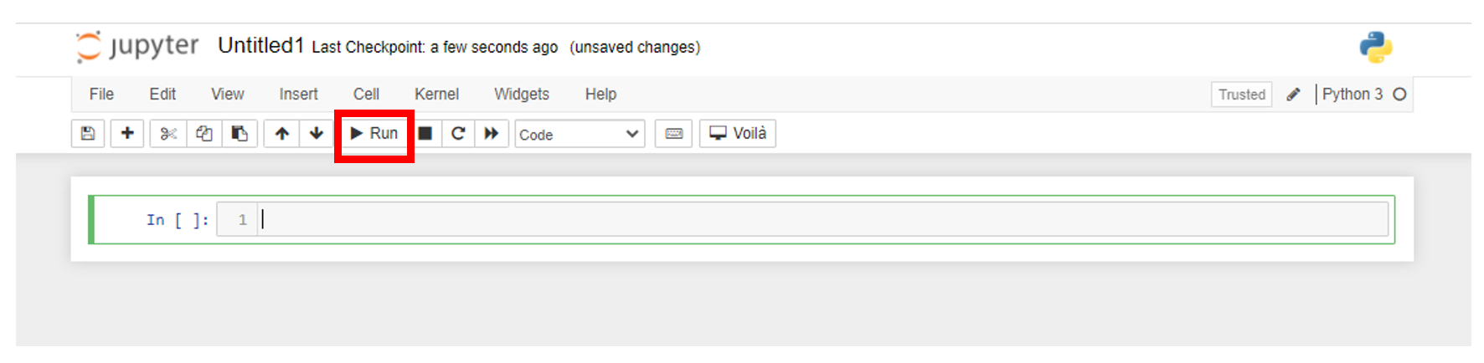
Task: Click the Run button
Action: click(x=374, y=134)
